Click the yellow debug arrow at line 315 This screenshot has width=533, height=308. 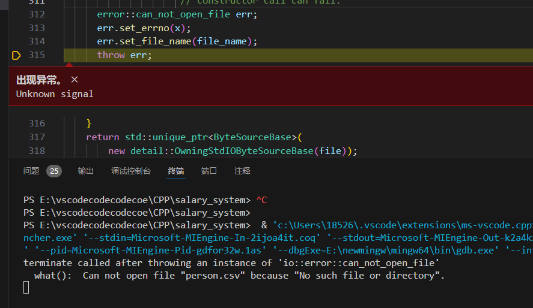(x=16, y=55)
